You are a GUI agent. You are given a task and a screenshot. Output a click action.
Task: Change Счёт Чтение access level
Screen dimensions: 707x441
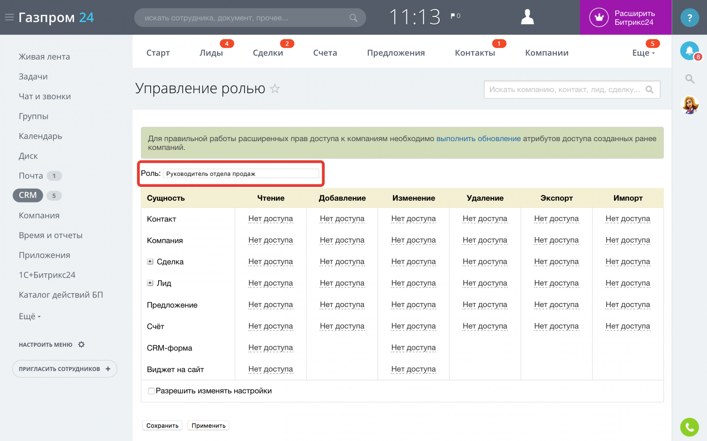click(271, 326)
